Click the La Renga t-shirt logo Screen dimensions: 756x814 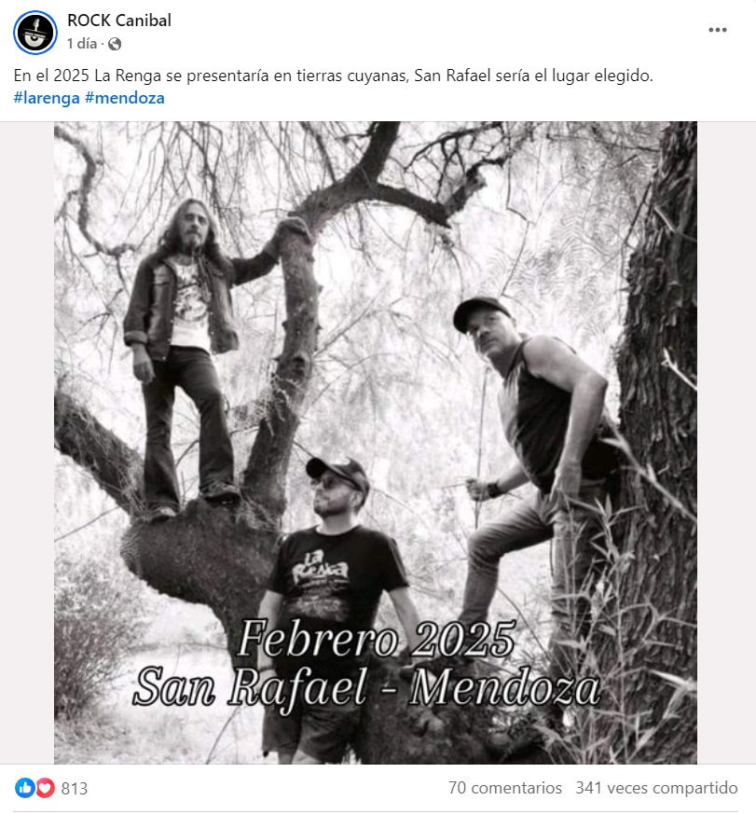(320, 569)
